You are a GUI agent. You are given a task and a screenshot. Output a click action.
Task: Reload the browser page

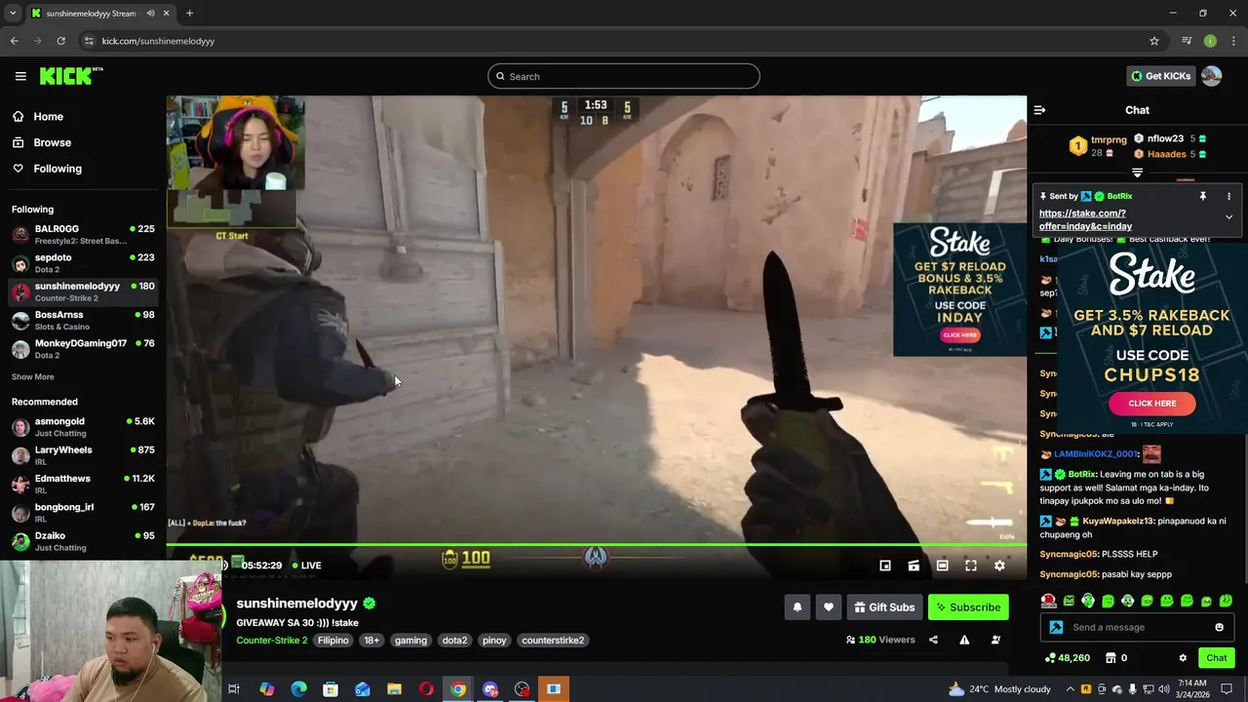coord(60,41)
